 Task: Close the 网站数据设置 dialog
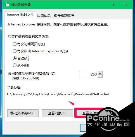pyautogui.click(x=126, y=4)
